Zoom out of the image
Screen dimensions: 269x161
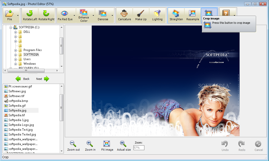pos(73,146)
